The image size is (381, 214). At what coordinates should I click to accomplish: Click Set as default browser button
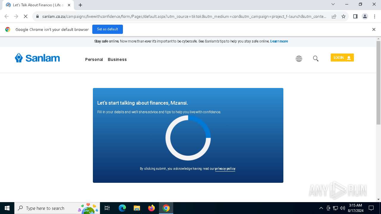(107, 29)
